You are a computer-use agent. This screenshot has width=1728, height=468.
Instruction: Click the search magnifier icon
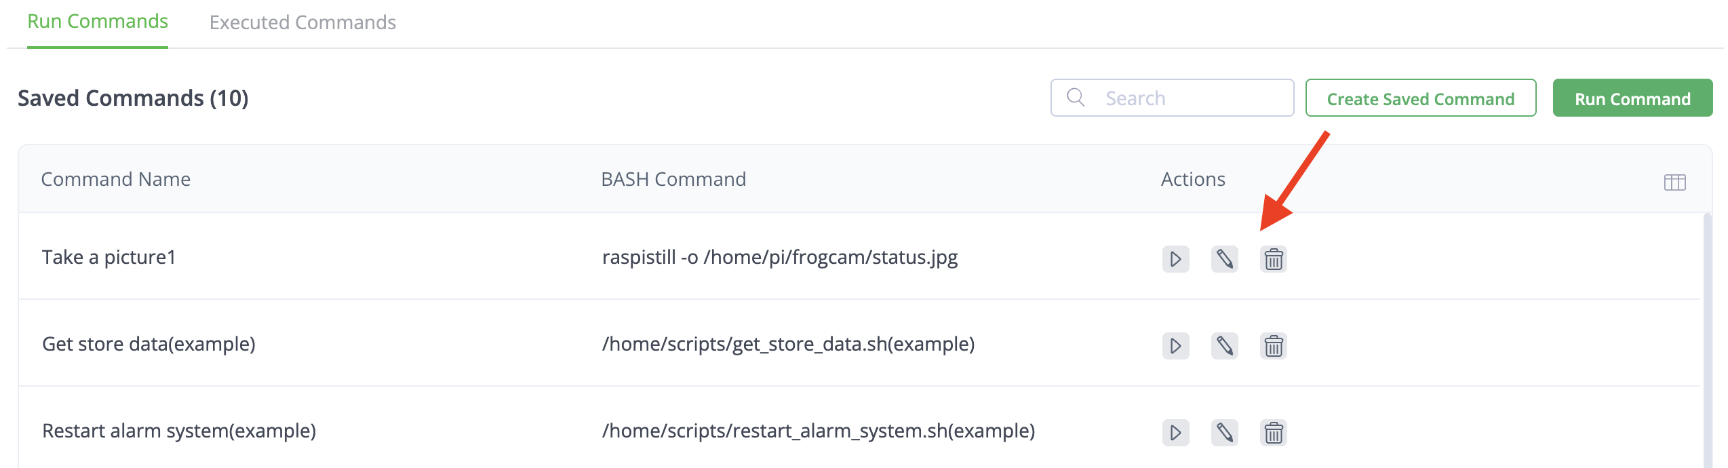[1076, 98]
